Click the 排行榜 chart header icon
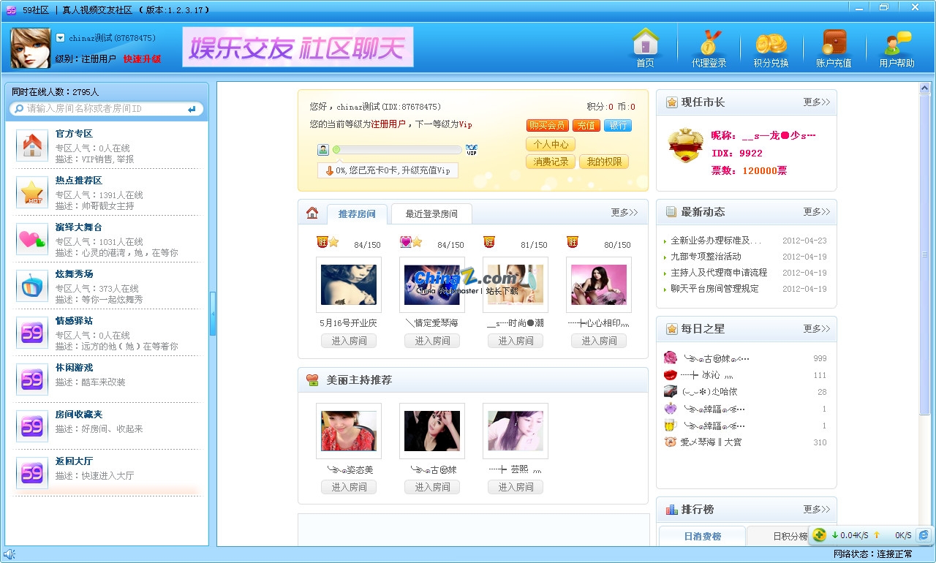This screenshot has height=563, width=936. coord(671,509)
